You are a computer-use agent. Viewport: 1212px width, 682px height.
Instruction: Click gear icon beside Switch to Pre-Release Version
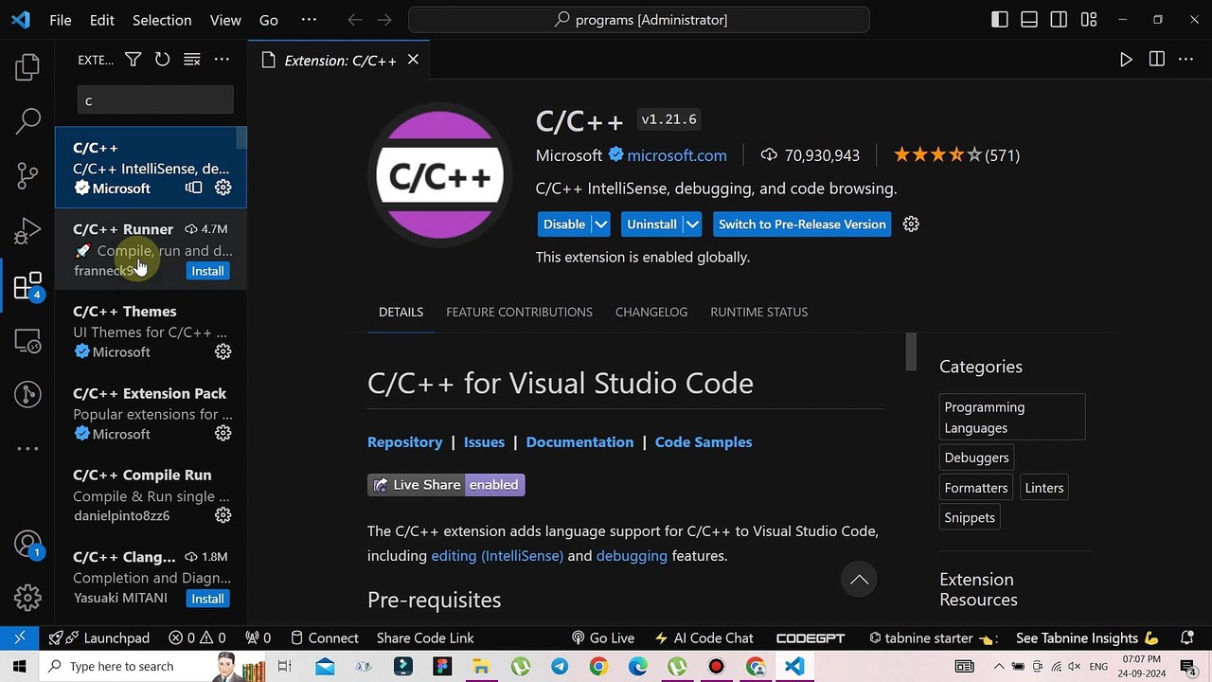click(911, 224)
